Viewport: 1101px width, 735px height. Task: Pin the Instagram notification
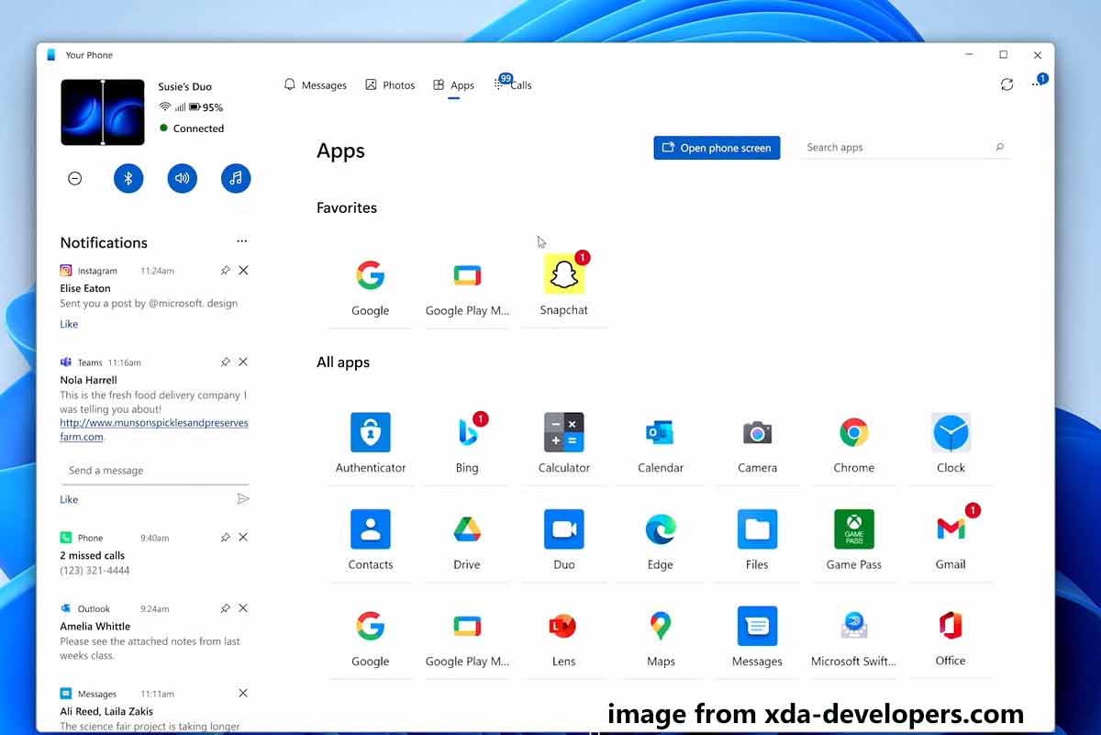pyautogui.click(x=226, y=271)
